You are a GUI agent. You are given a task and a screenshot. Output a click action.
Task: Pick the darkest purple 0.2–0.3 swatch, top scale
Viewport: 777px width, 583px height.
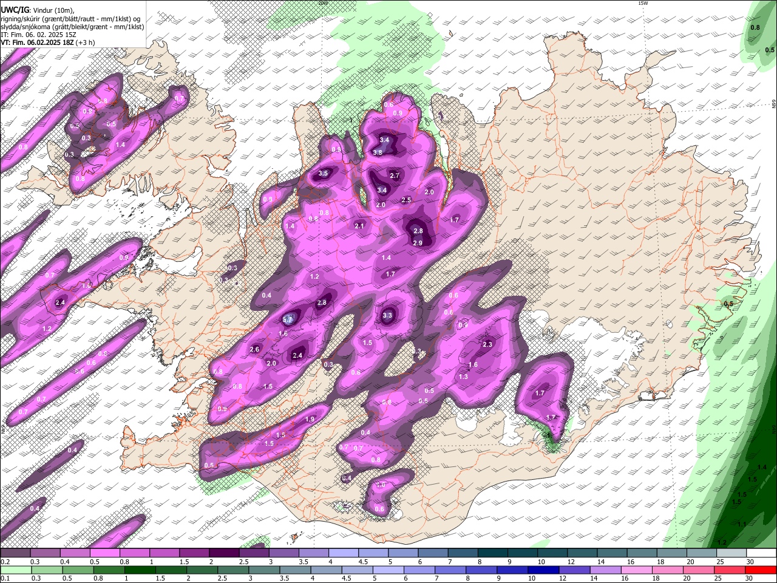(15, 553)
